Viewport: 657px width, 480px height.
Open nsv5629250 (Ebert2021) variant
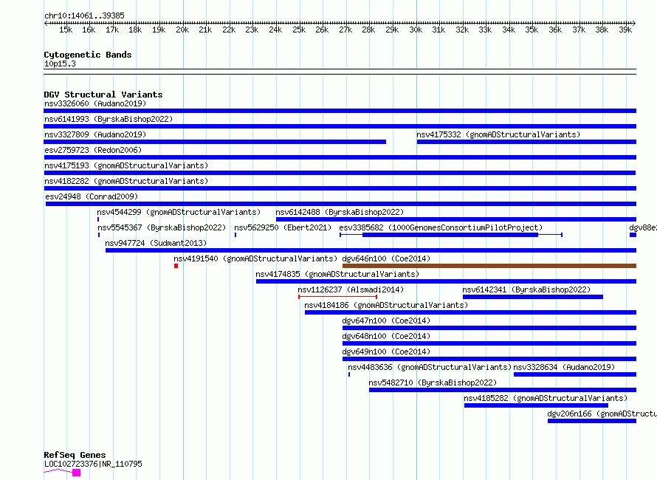[283, 227]
